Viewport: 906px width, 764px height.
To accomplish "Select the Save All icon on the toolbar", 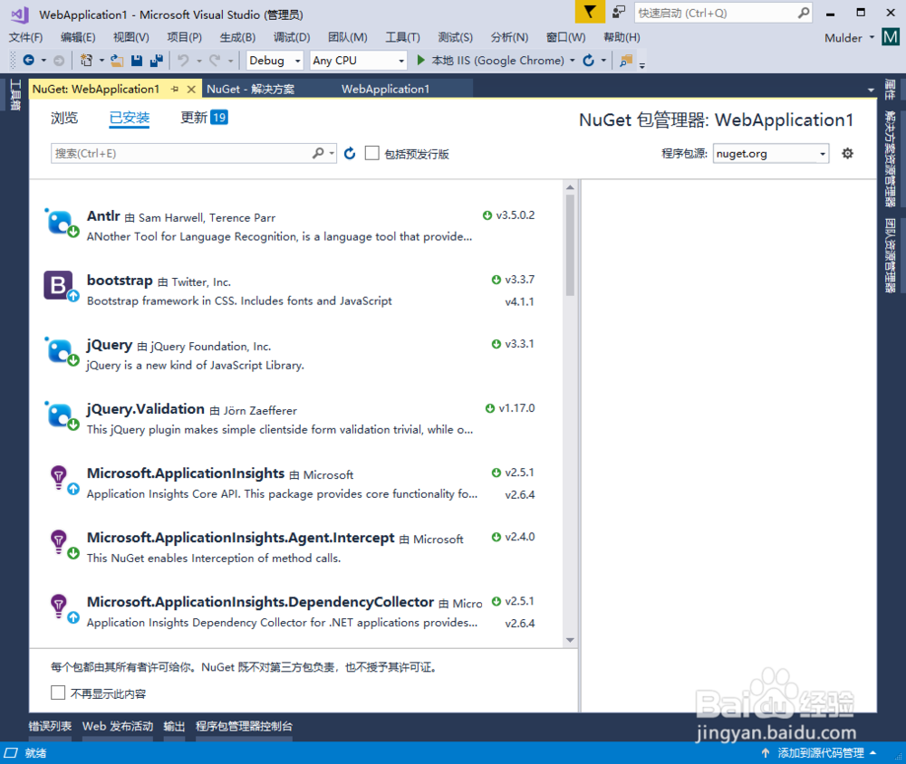I will 156,61.
